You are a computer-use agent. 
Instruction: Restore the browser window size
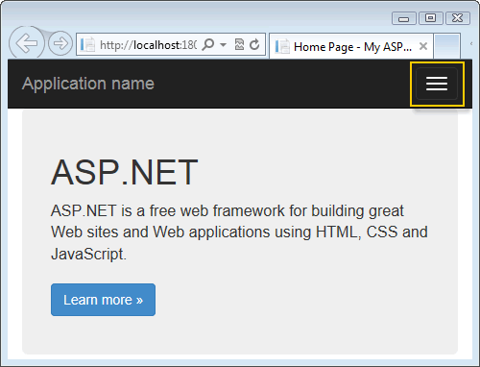[431, 18]
